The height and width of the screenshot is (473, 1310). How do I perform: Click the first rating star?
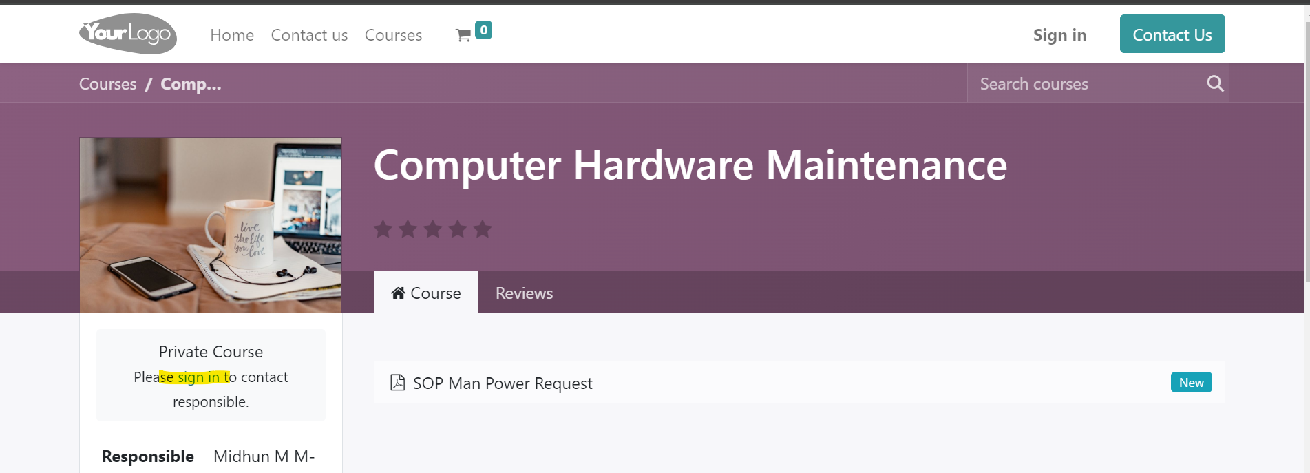(x=383, y=229)
